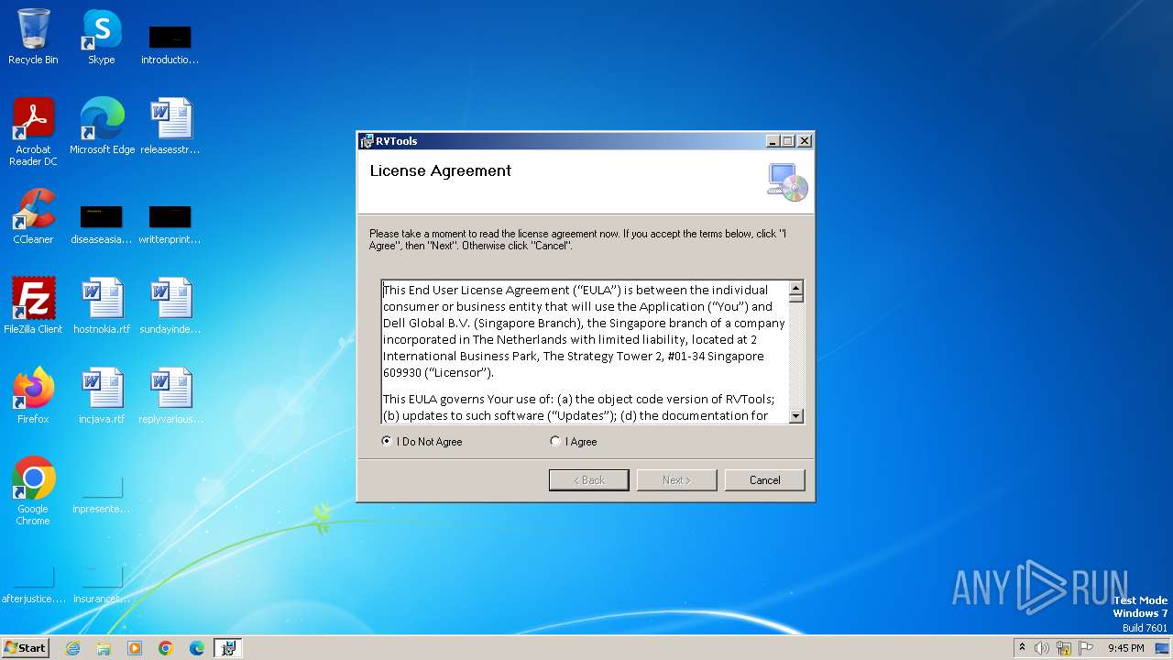Screen dimensions: 1173x660
Task: Select the Firefox desktop shortcut
Action: pyautogui.click(x=33, y=396)
